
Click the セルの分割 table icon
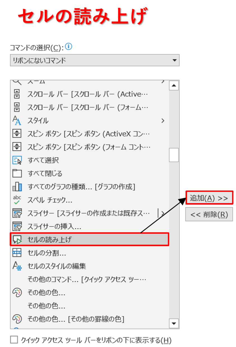pos(17,253)
